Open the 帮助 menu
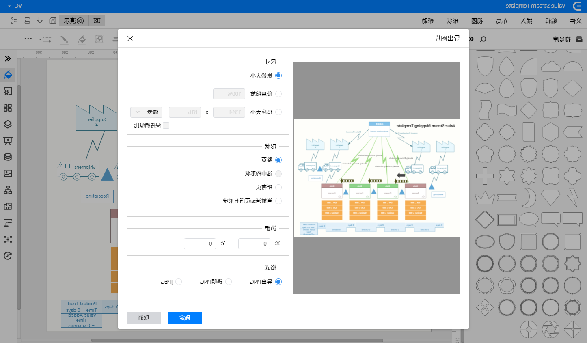Viewport: 587px width, 343px height. click(428, 21)
